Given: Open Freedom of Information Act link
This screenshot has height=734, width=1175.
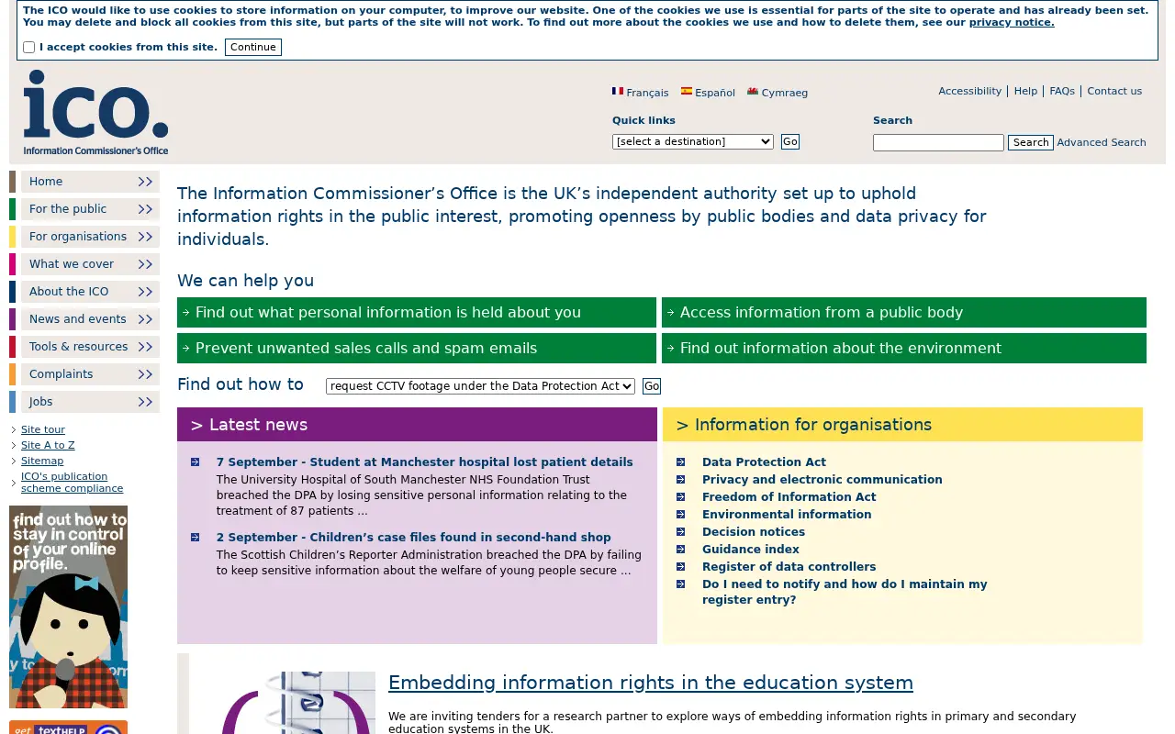Looking at the screenshot, I should (x=789, y=497).
